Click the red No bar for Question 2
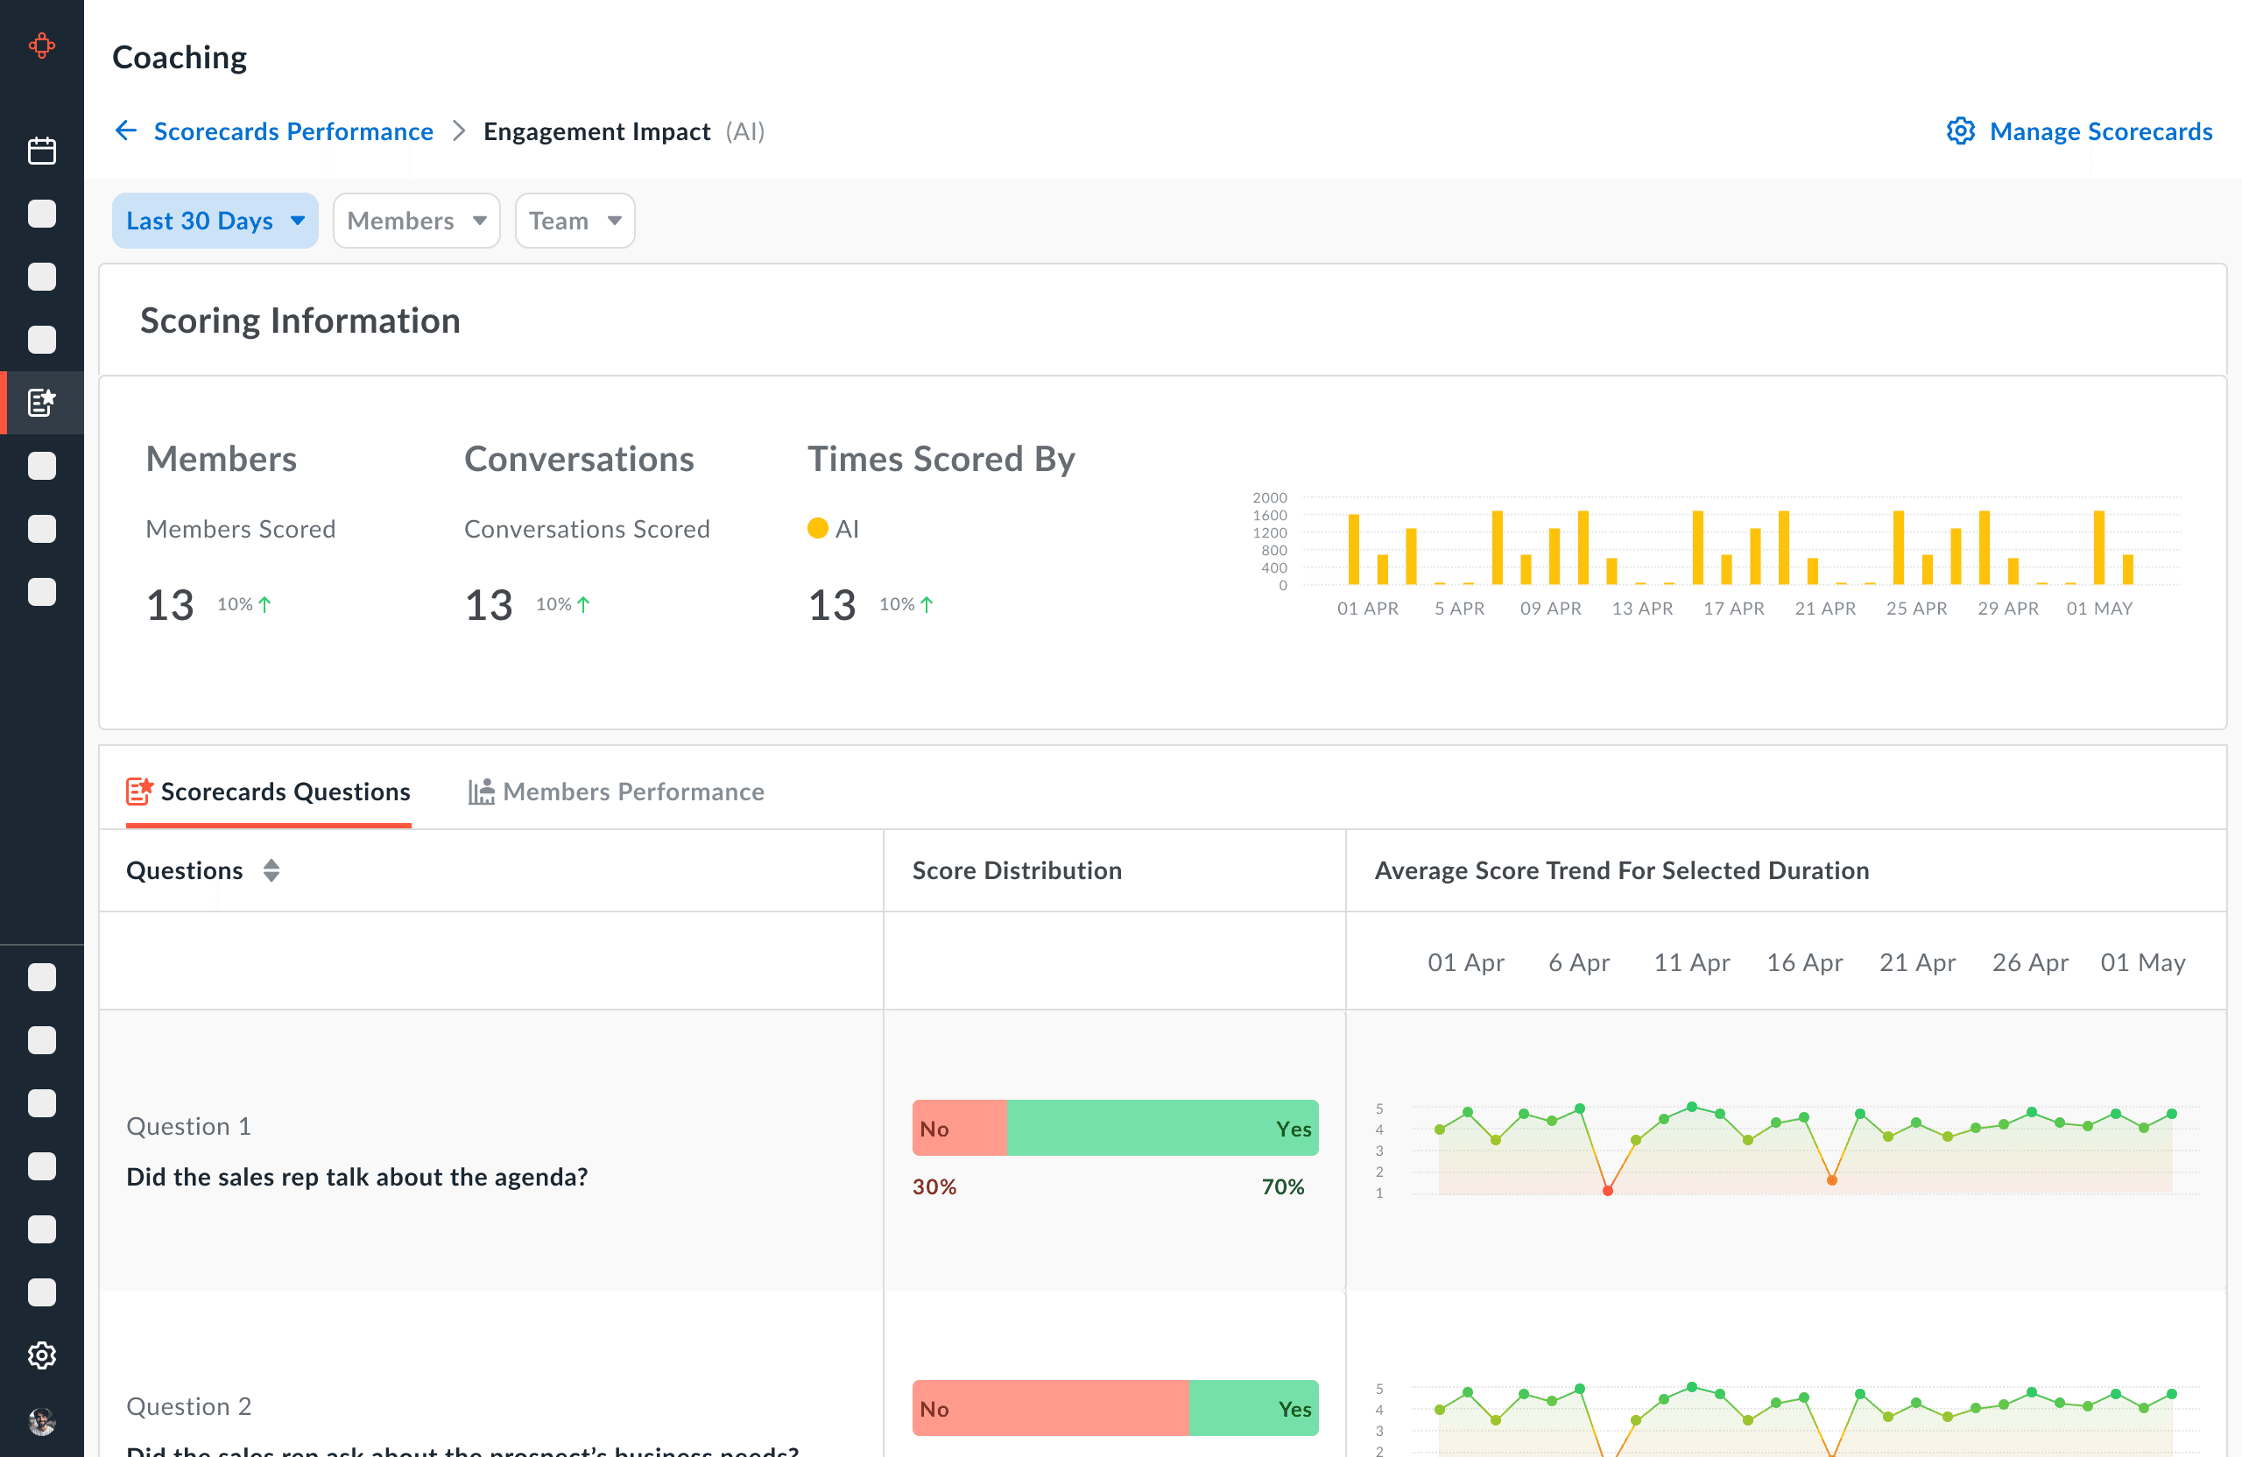Image resolution: width=2242 pixels, height=1457 pixels. click(x=1049, y=1408)
